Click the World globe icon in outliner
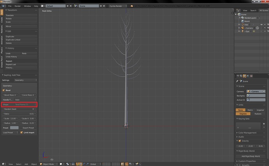The width and height of the screenshot is (269, 166). coord(242,21)
